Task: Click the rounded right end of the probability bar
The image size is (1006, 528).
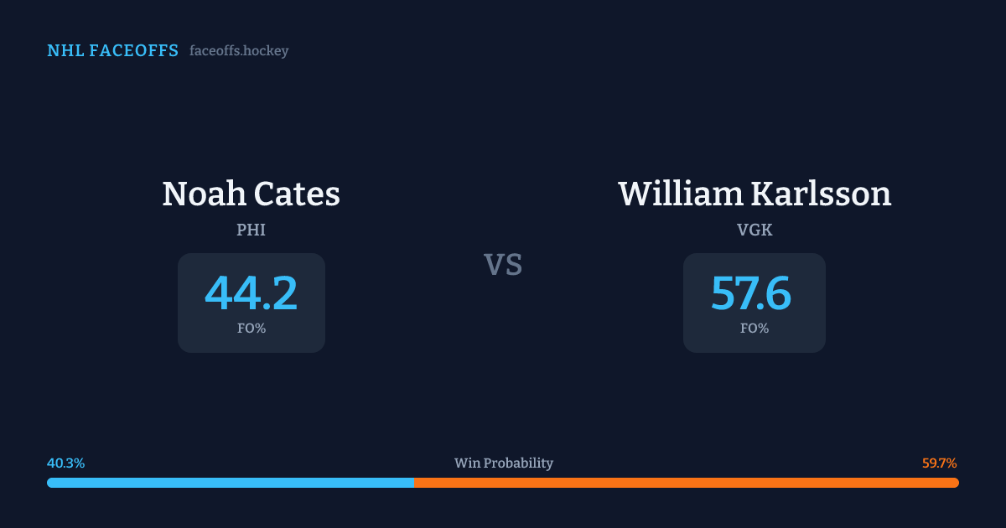Action: 956,483
